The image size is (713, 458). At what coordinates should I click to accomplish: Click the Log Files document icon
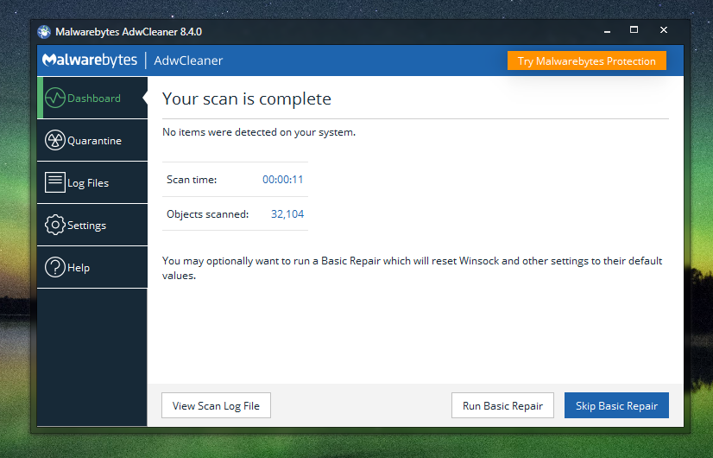(55, 182)
